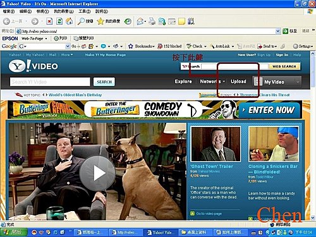This screenshot has height=237, width=316.
Task: Expand the My Video dropdown
Action: [298, 82]
